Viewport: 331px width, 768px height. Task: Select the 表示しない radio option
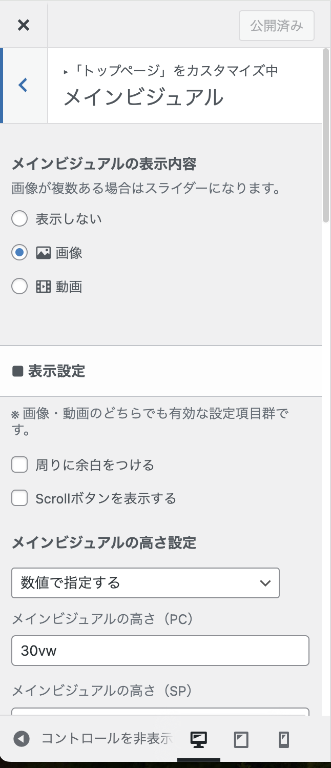click(19, 219)
